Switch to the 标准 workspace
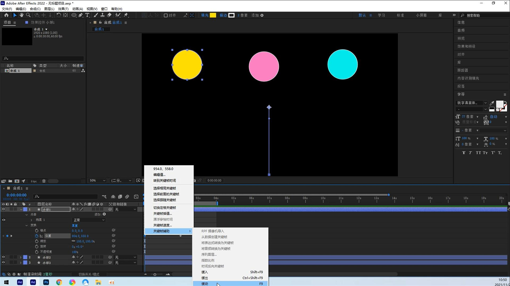510x286 pixels. click(x=400, y=15)
